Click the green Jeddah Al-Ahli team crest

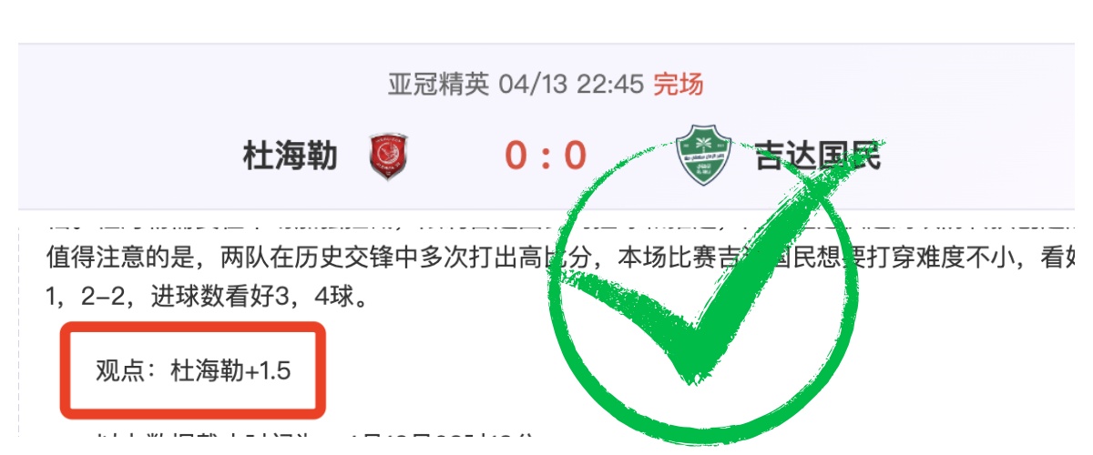tap(703, 157)
